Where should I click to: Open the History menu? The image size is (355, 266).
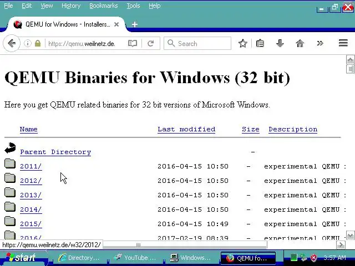point(71,6)
